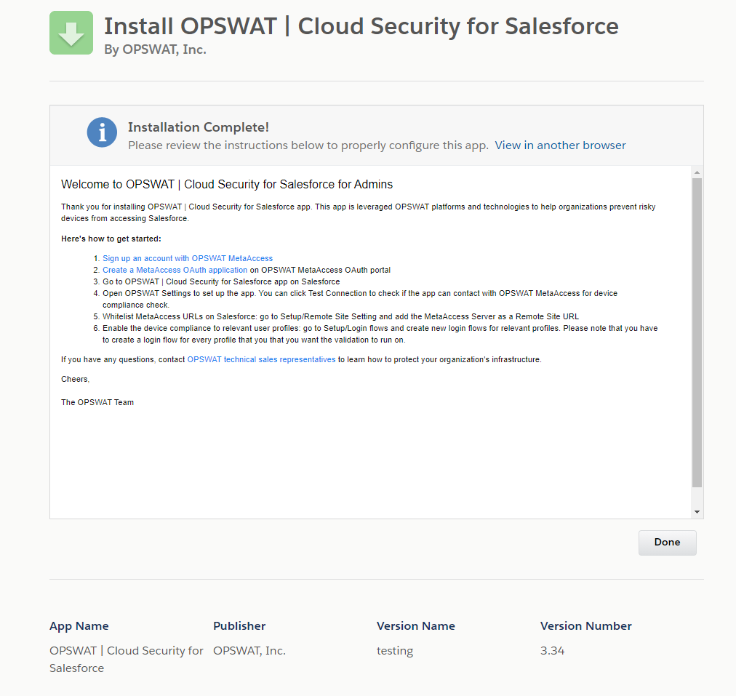Select the version number 3.34
736x696 pixels.
tap(553, 651)
